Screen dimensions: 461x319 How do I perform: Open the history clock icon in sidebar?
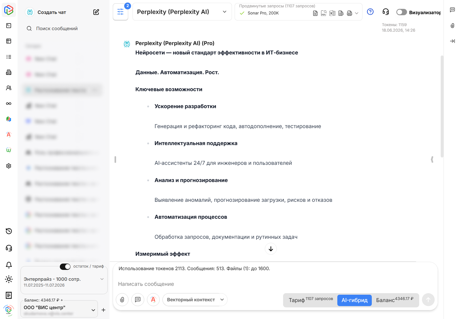9,231
